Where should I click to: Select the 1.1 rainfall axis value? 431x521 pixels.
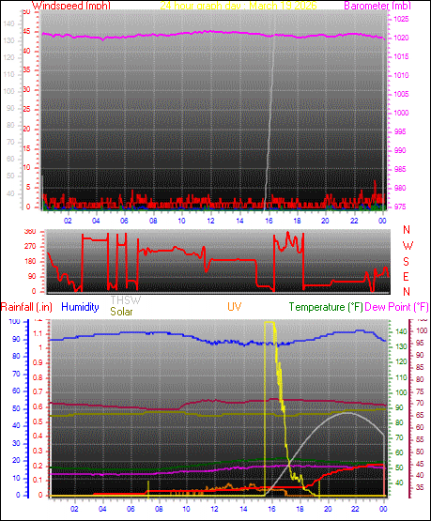tap(38, 334)
